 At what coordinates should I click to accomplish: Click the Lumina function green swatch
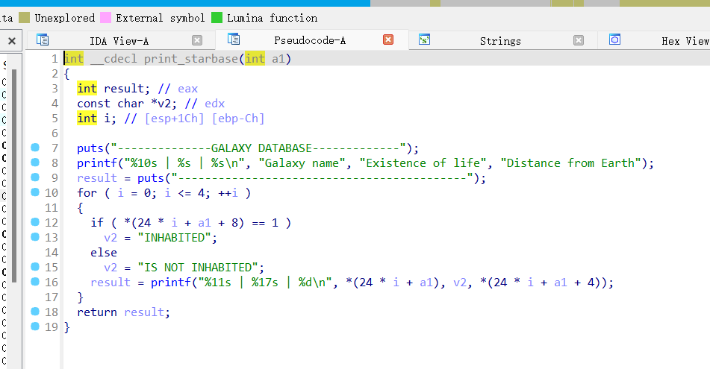coord(217,18)
